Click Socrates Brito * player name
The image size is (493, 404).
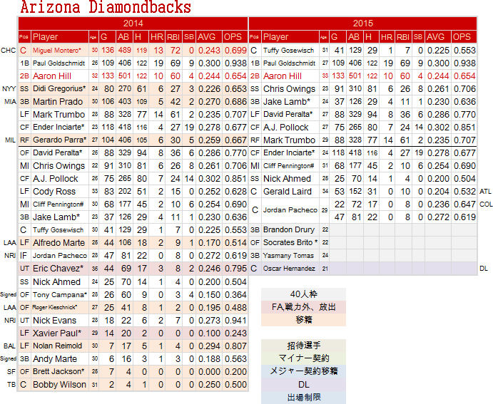[290, 243]
